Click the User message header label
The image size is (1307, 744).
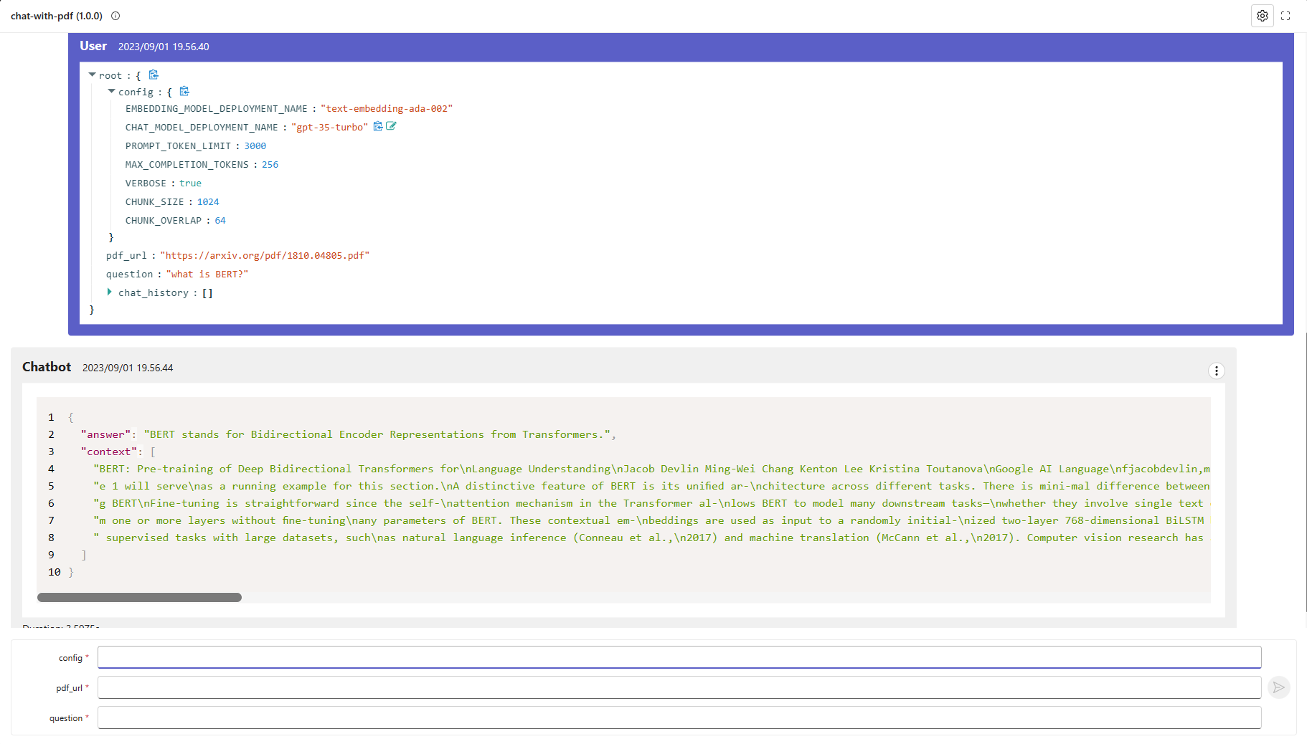click(93, 46)
